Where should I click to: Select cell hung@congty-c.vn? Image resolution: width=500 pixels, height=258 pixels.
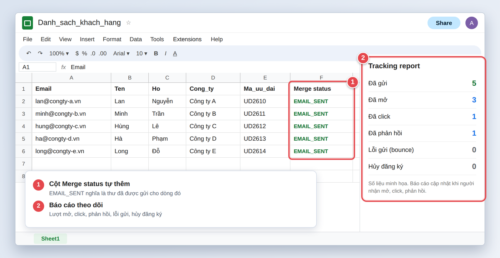(x=72, y=126)
